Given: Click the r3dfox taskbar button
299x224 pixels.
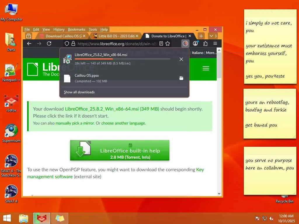Looking at the screenshot, I should 41,218.
